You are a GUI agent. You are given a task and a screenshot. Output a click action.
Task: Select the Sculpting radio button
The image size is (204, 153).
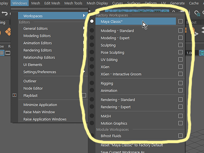92,45
